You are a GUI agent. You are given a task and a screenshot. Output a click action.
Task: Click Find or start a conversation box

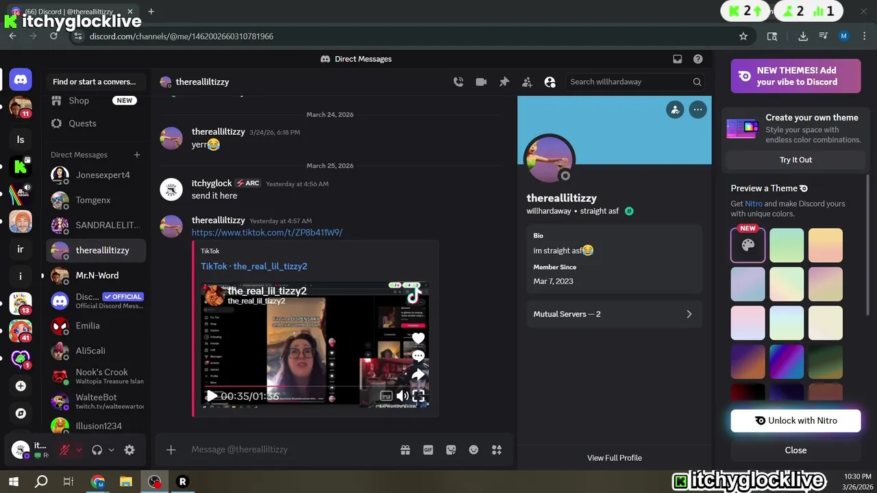pyautogui.click(x=96, y=81)
